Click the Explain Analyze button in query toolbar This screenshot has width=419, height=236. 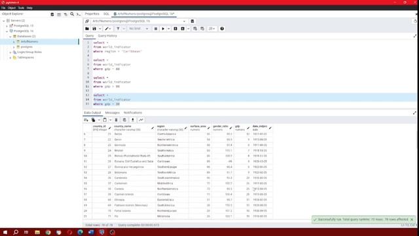point(183,29)
